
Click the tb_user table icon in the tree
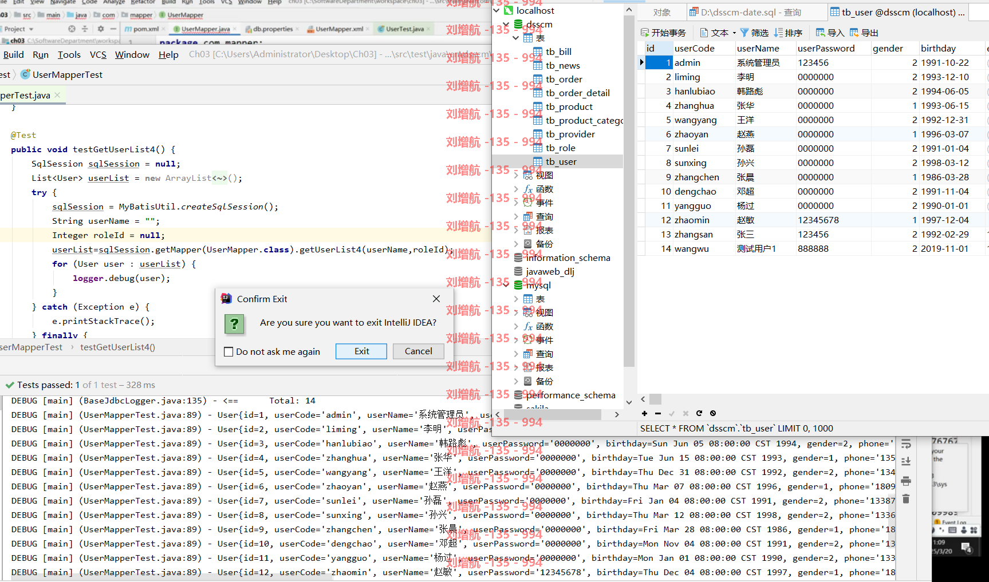pos(538,161)
